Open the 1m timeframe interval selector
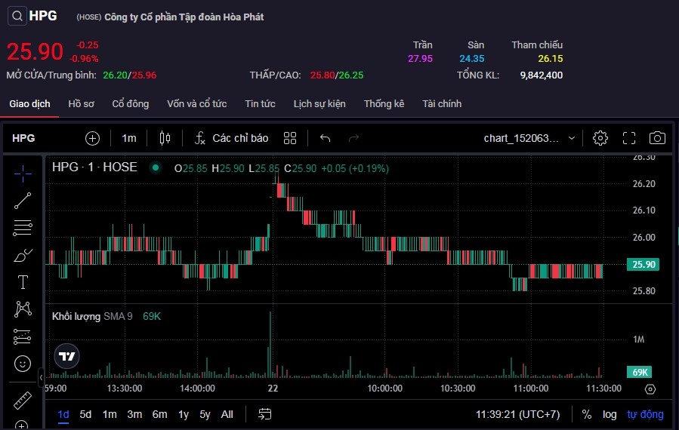679x430 pixels. (129, 138)
